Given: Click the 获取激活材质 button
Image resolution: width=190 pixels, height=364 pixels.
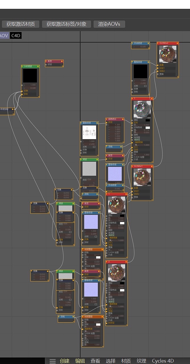Looking at the screenshot, I should coord(21,24).
